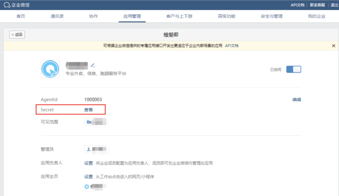Click the pencil icon to rename the app

(x=93, y=65)
